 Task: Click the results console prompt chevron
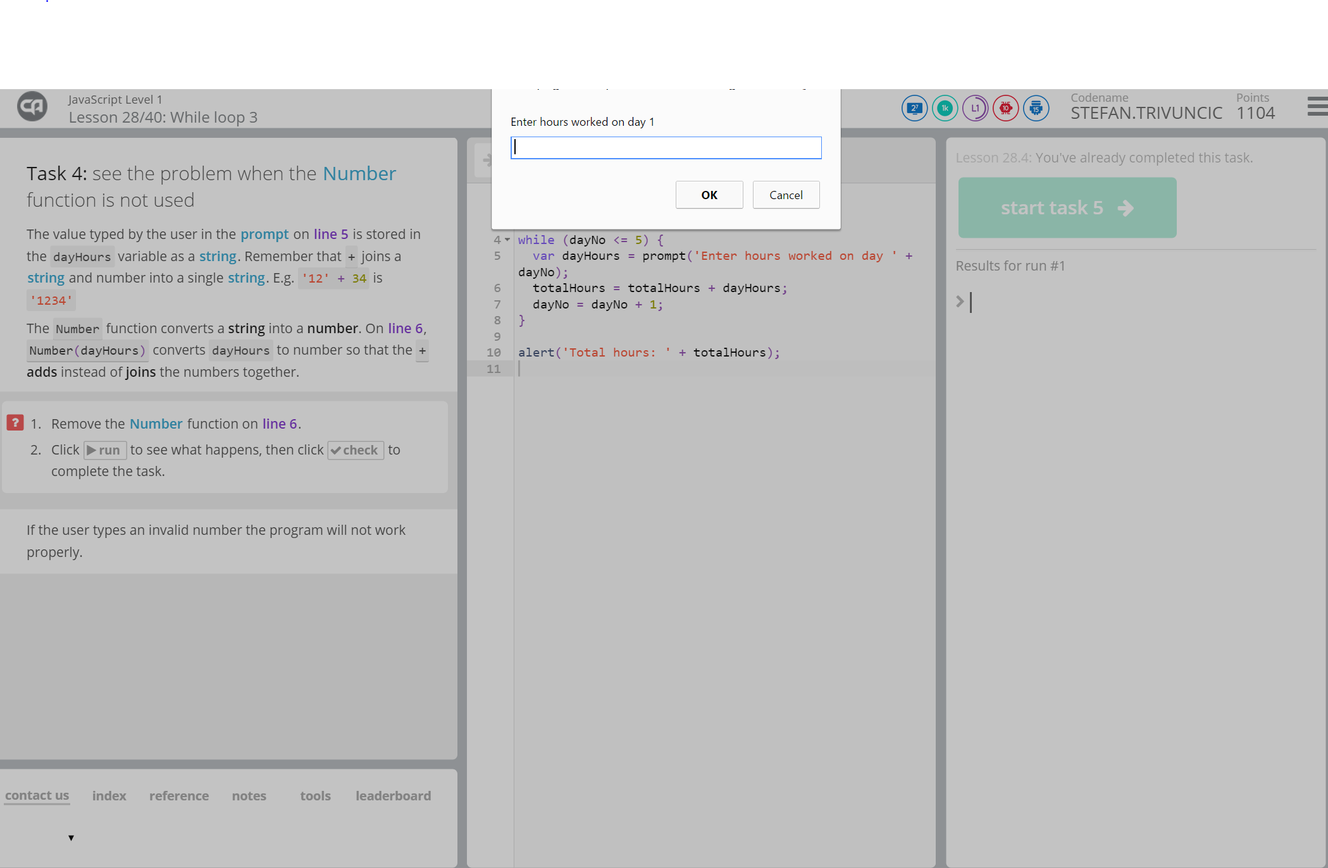(x=960, y=302)
